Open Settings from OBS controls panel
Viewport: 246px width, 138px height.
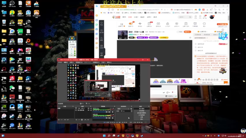click(142, 117)
